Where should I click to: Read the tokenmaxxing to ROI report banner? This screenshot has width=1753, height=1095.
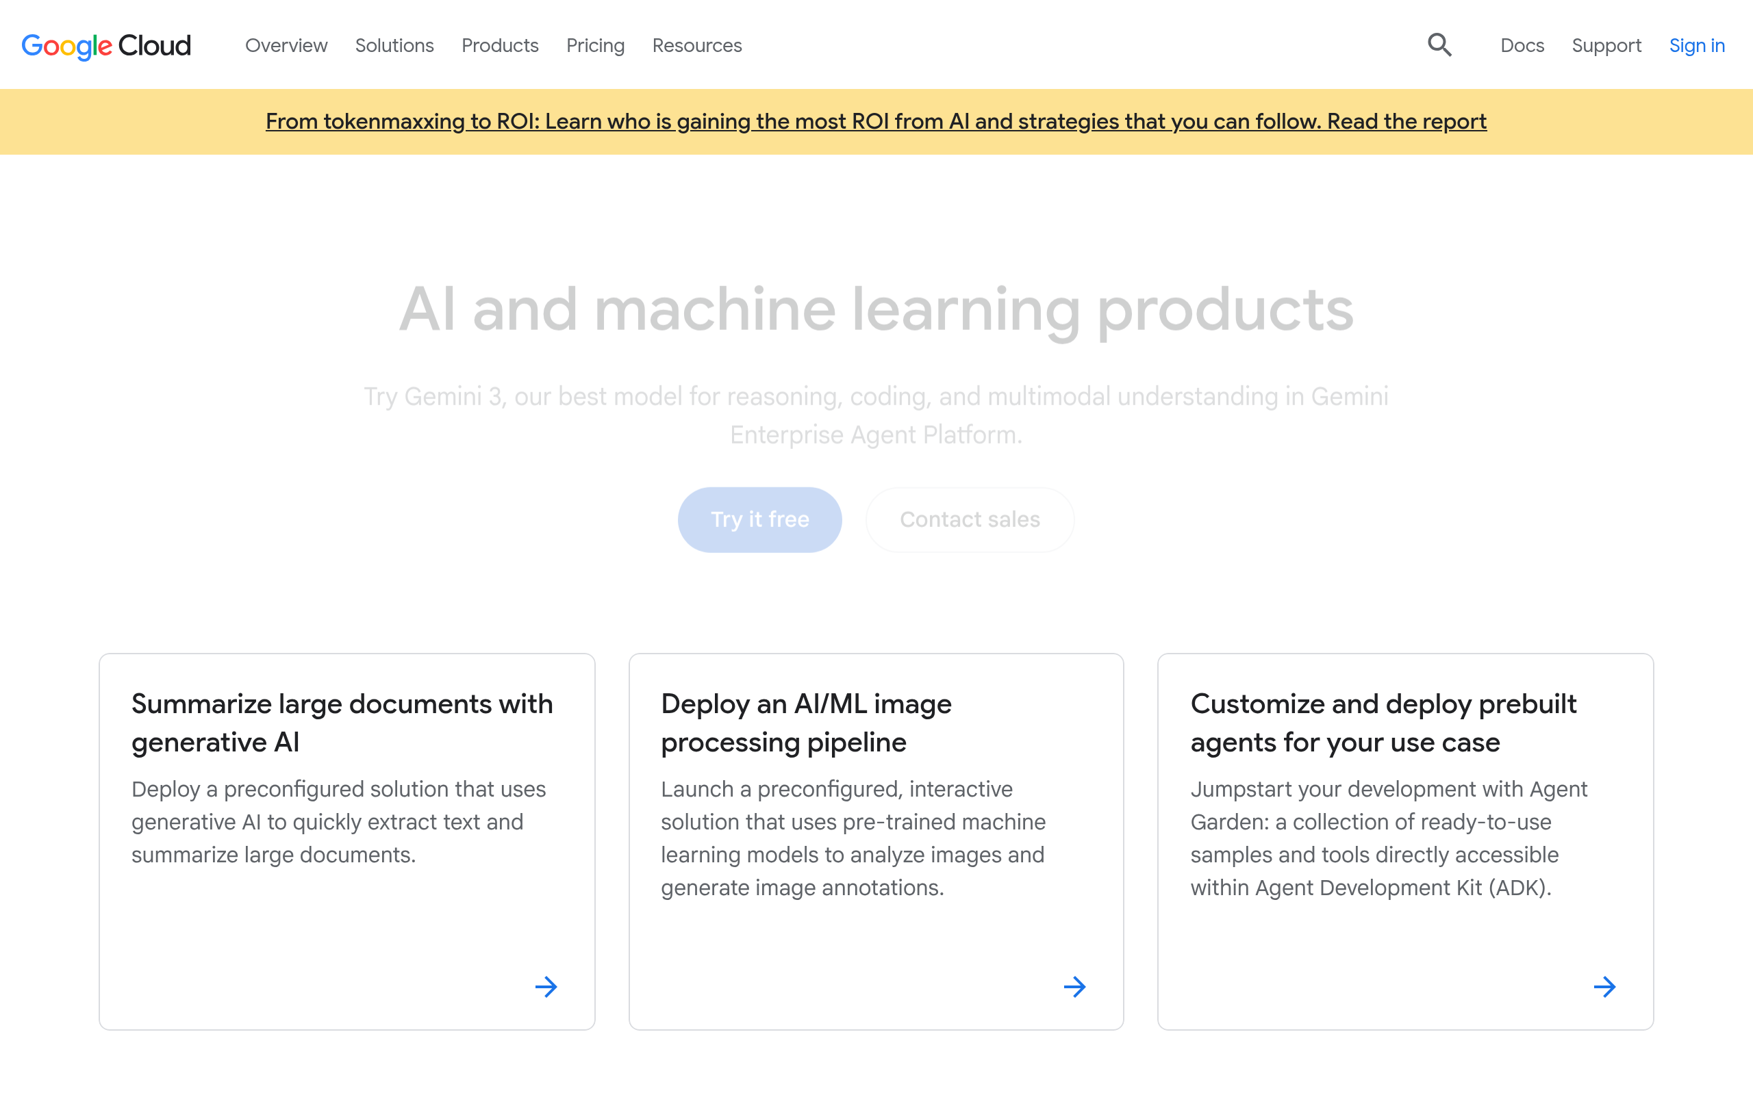(876, 122)
